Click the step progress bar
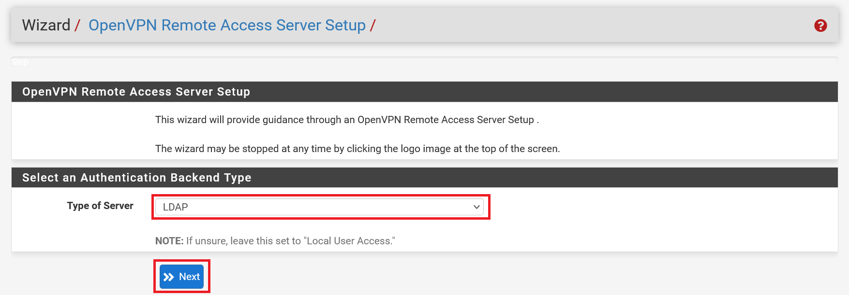 coord(424,61)
